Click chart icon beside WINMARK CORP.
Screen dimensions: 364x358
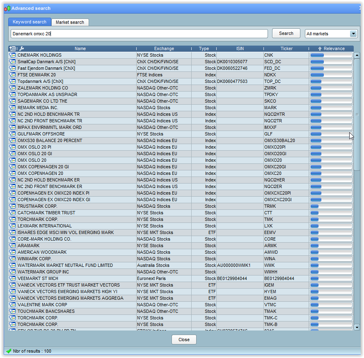point(12,259)
